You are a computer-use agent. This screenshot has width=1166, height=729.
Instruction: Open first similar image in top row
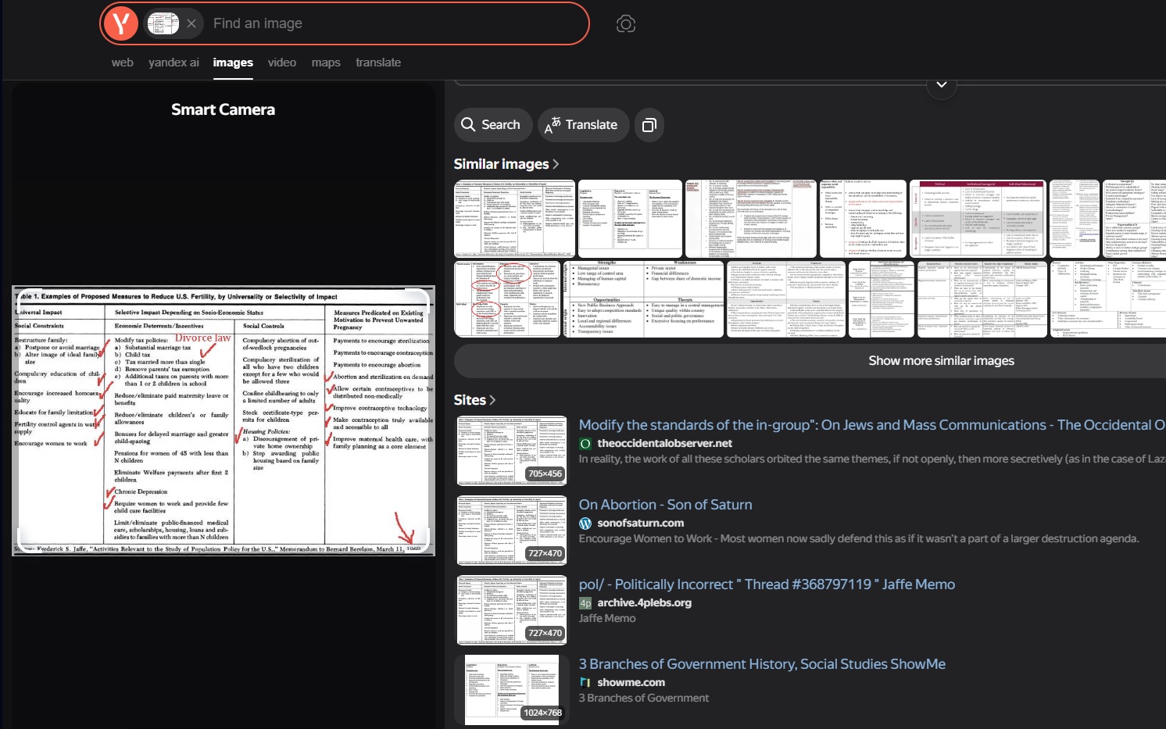514,219
